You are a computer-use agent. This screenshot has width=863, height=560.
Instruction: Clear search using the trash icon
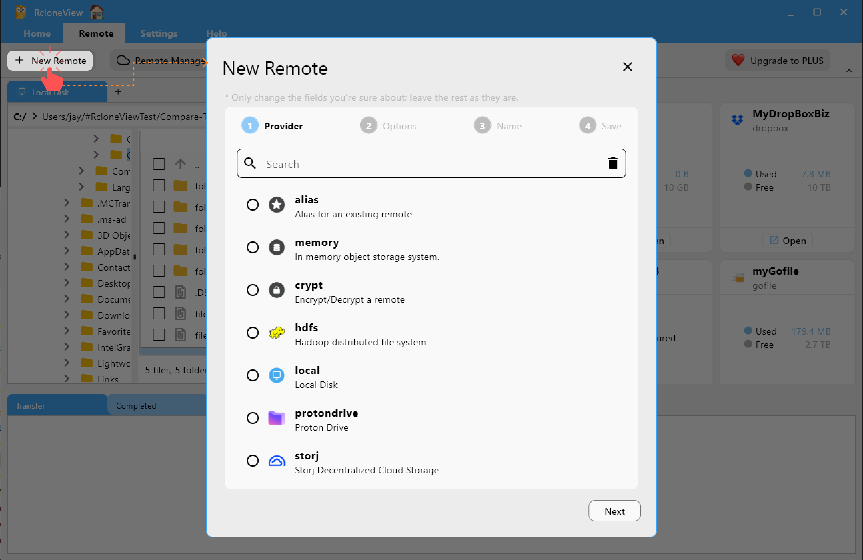tap(613, 163)
